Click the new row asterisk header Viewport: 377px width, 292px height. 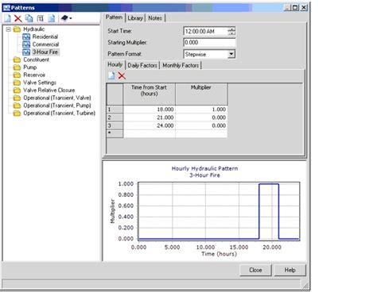[115, 133]
